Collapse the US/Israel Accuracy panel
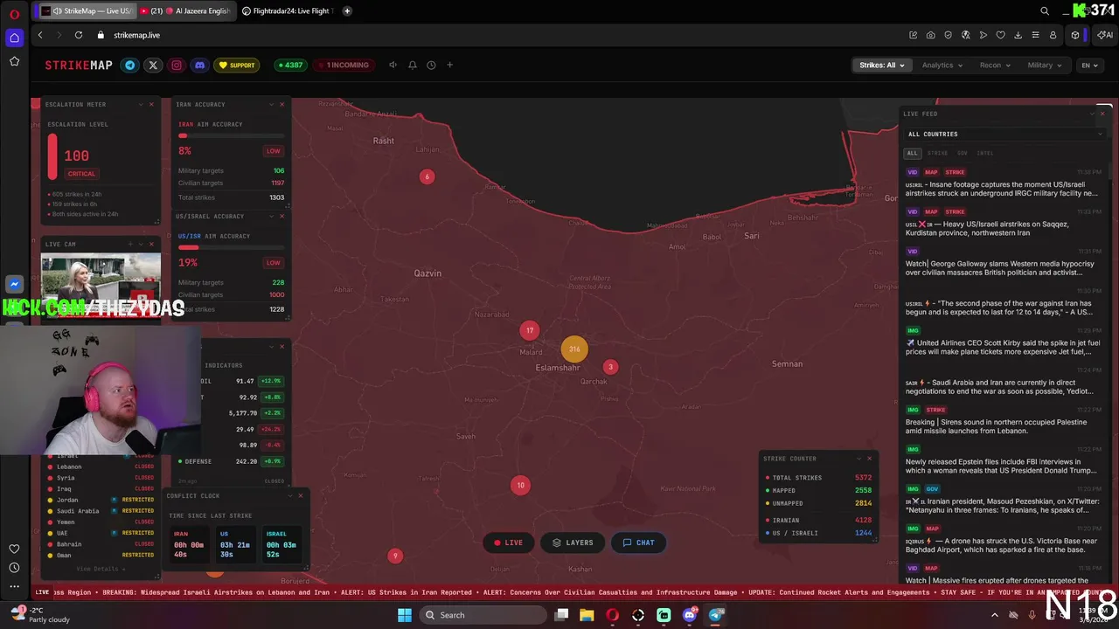Screen dimensions: 1119x629 tap(271, 216)
